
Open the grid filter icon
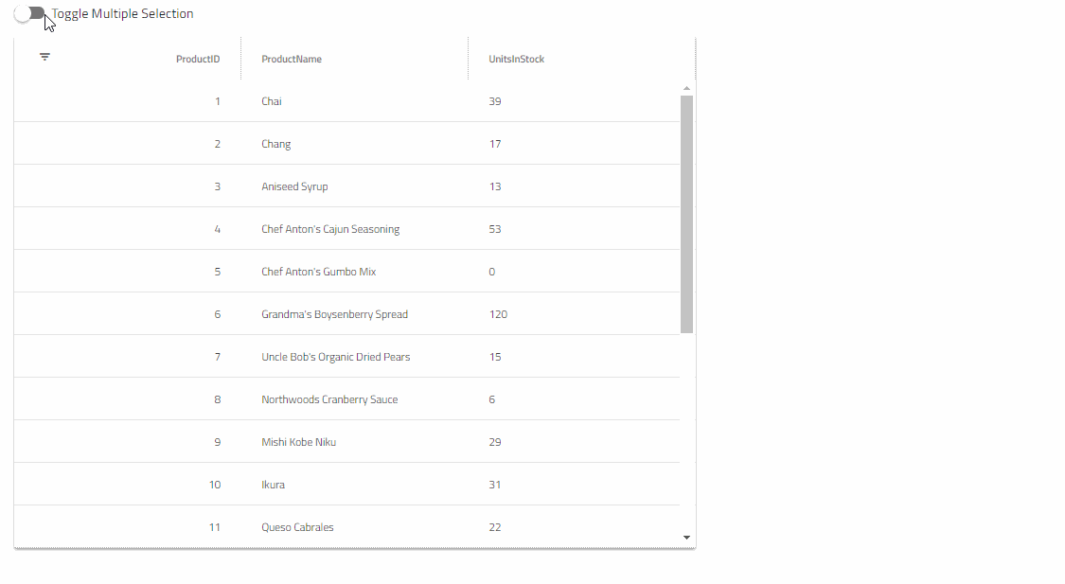[x=44, y=57]
